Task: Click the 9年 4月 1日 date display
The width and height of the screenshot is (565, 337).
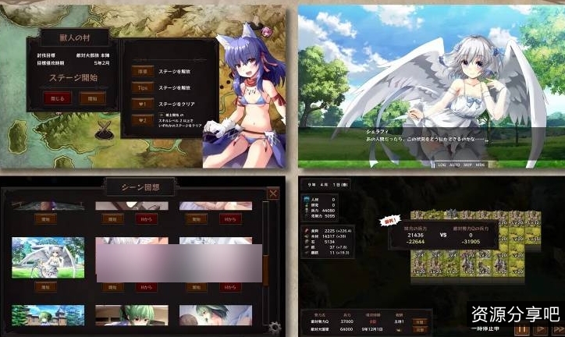Action: (328, 185)
